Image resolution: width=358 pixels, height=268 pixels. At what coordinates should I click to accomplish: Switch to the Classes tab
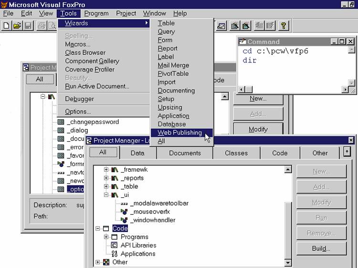(x=236, y=153)
